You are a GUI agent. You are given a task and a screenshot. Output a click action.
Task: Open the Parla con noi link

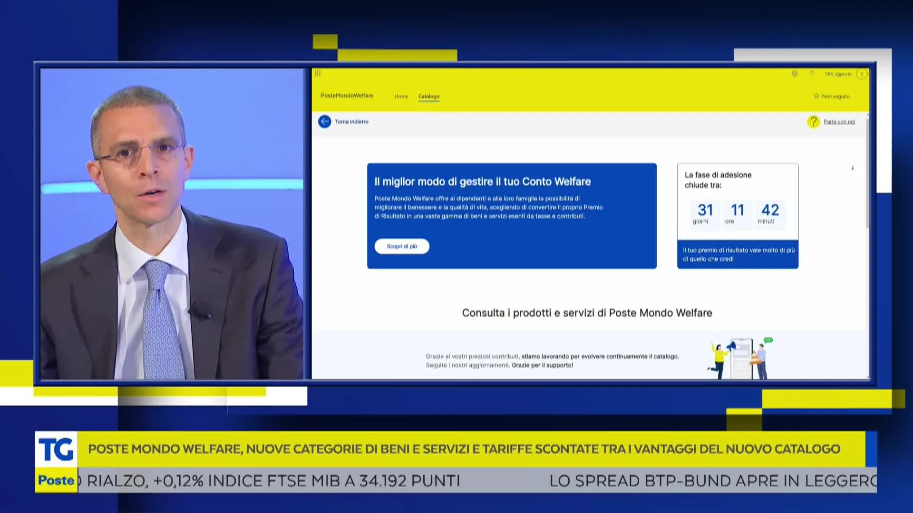(839, 122)
